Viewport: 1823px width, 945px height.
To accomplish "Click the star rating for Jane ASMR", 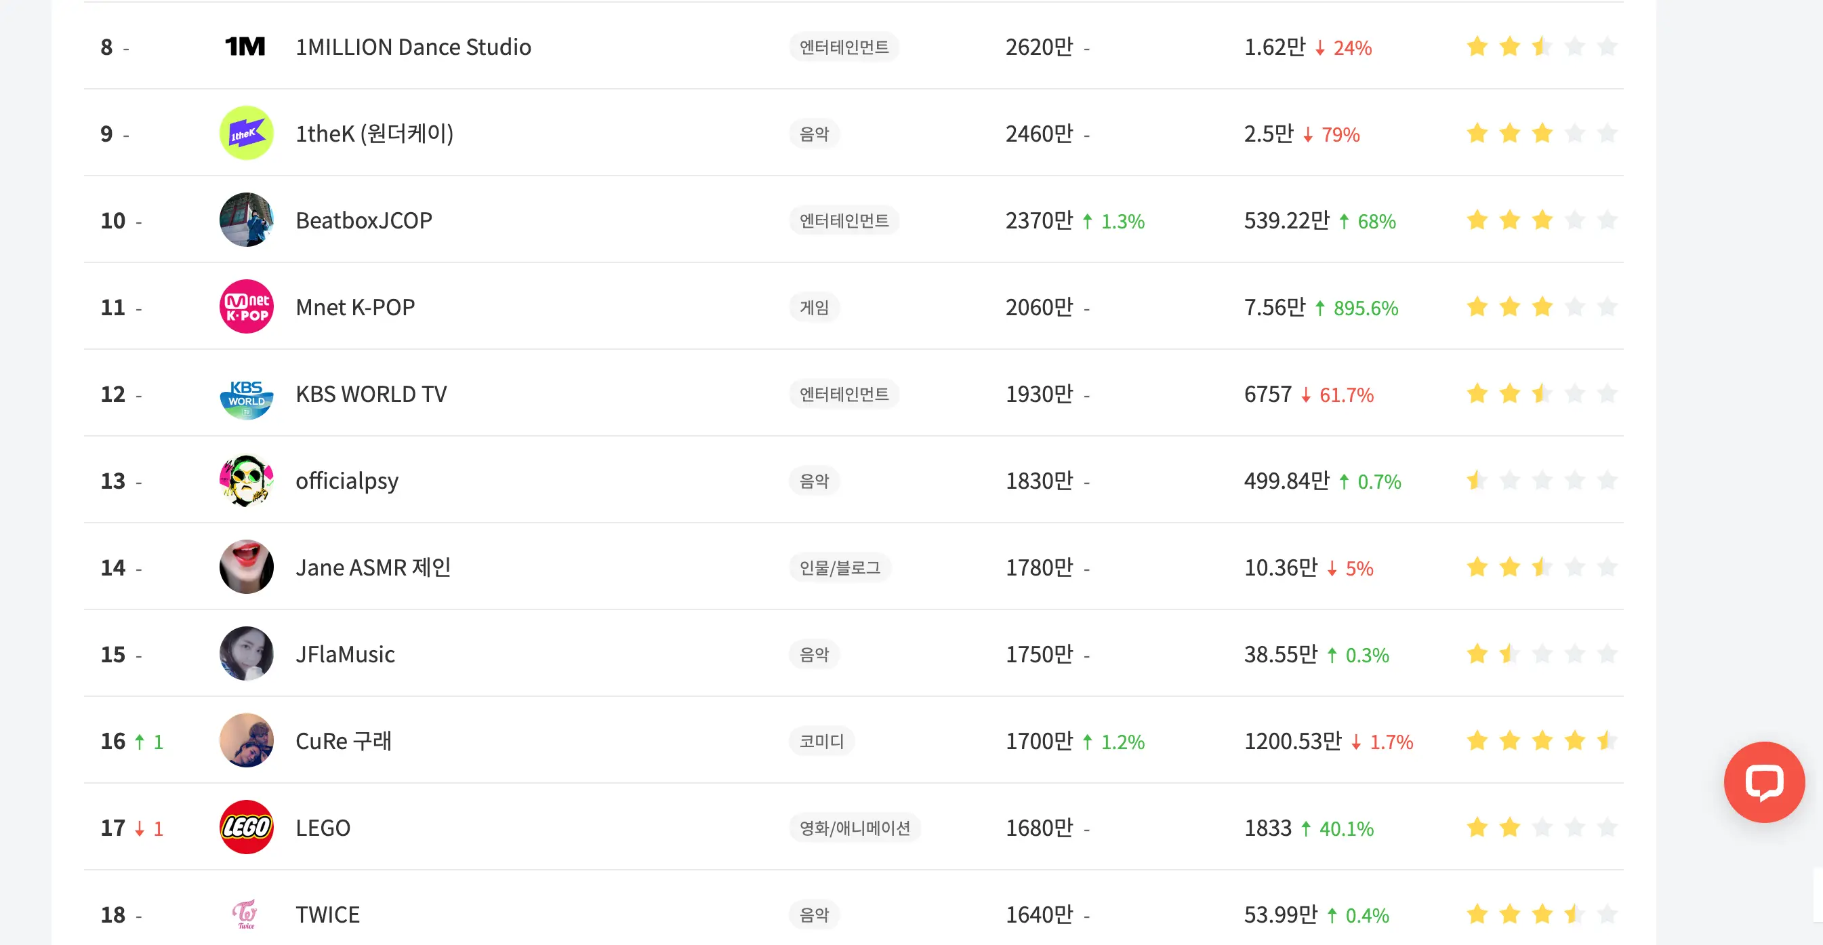I will coord(1541,567).
